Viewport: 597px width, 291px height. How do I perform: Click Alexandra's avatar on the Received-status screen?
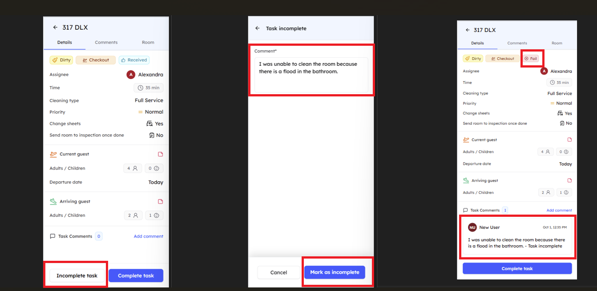[x=131, y=75]
